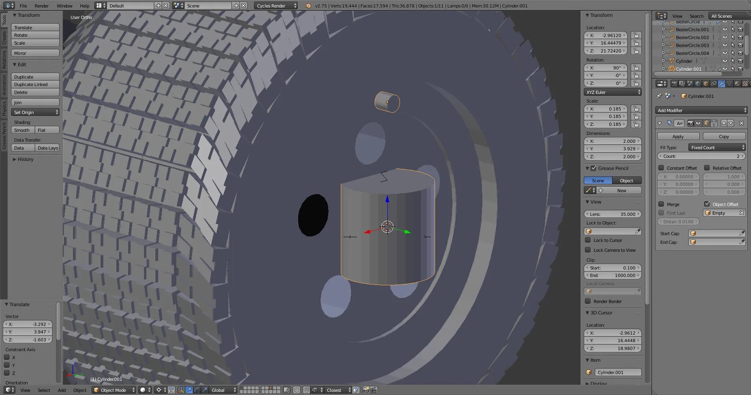This screenshot has width=751, height=395.
Task: Enable Lock to Cursor checkbox
Action: click(588, 240)
